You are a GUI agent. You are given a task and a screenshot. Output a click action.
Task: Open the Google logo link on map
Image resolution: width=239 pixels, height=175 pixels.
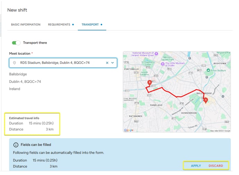coord(129,130)
